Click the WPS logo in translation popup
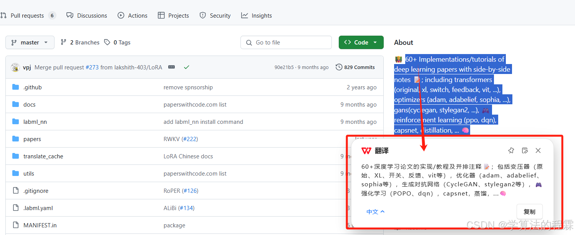Image resolution: width=575 pixels, height=235 pixels. 366,151
